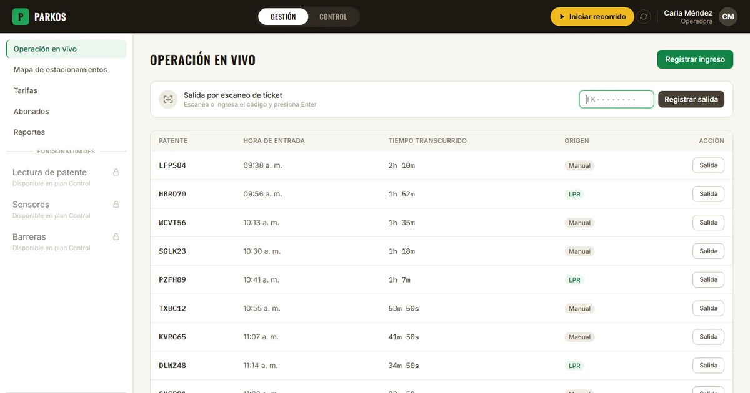Open the Abonados section
Viewport: 750px width, 393px height.
coord(66,111)
